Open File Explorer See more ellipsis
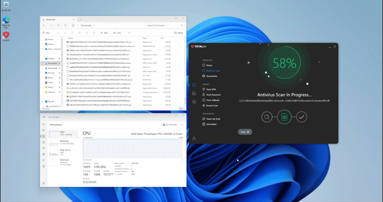The width and height of the screenshot is (383, 202). click(x=129, y=33)
